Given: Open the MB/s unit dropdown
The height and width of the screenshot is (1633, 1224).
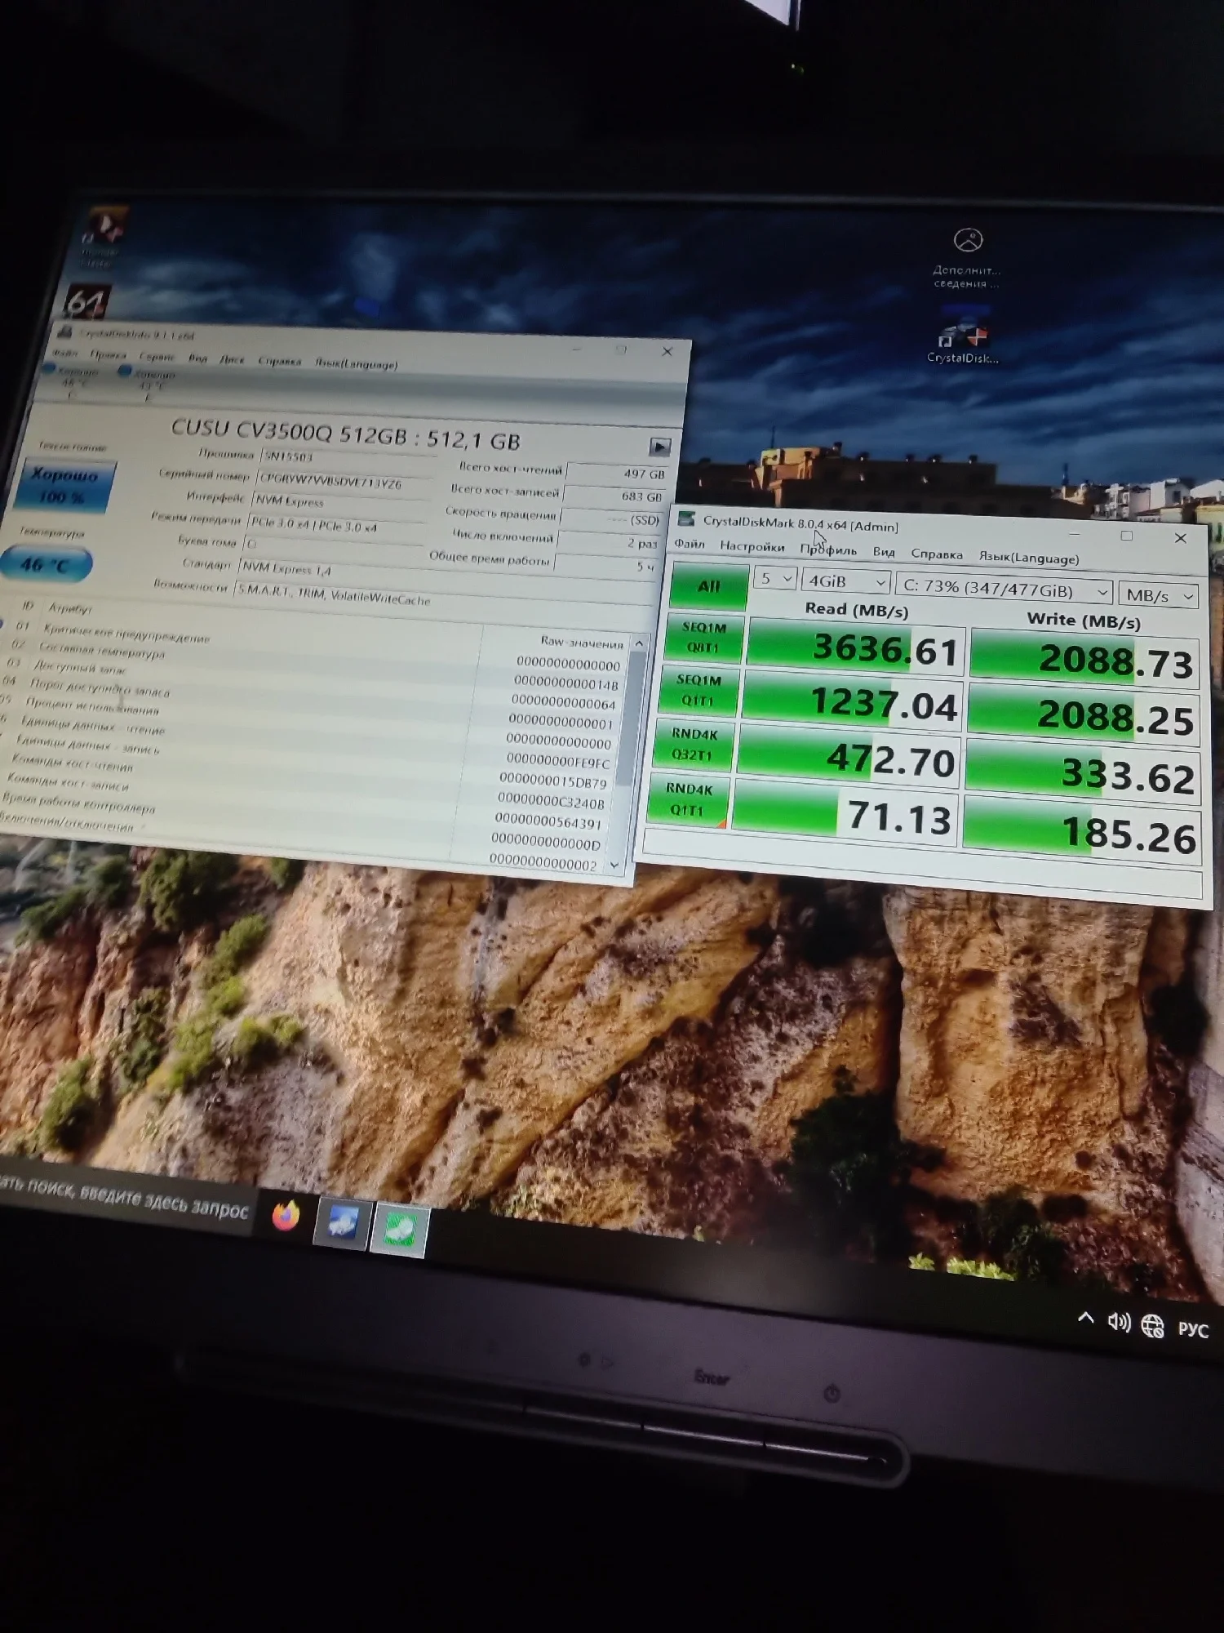Looking at the screenshot, I should (1158, 595).
